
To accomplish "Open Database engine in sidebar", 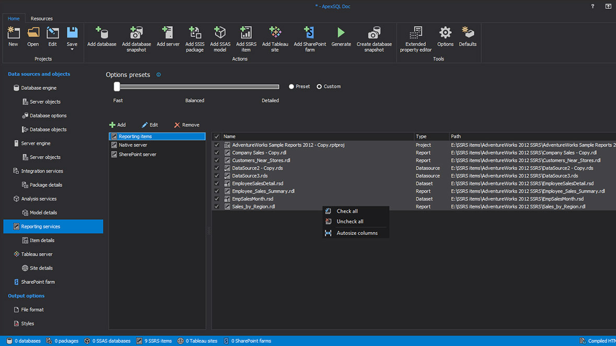I will (39, 88).
